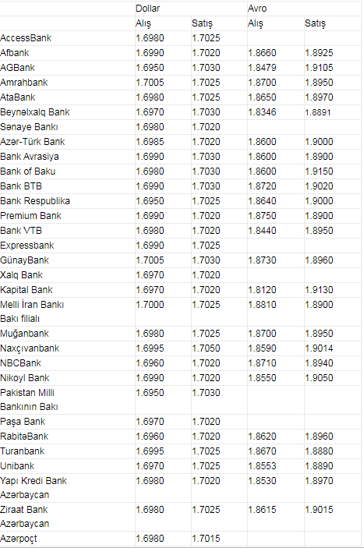Viewport: 364px width, 548px height.
Task: Click Ziraat Bank euro selling rate 1.9015
Action: [319, 510]
